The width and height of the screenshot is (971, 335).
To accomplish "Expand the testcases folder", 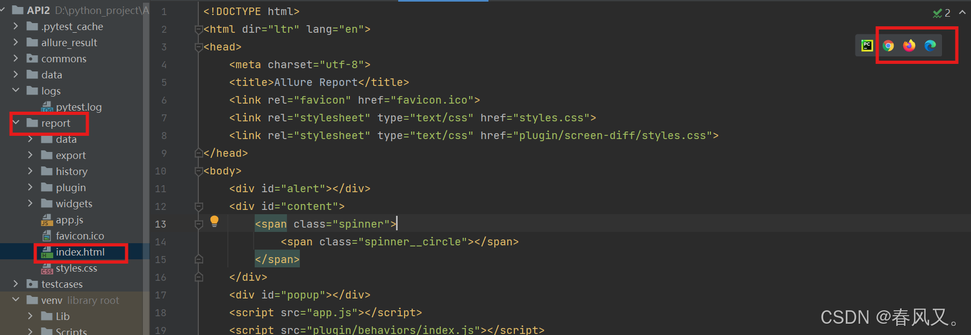I will tap(16, 283).
